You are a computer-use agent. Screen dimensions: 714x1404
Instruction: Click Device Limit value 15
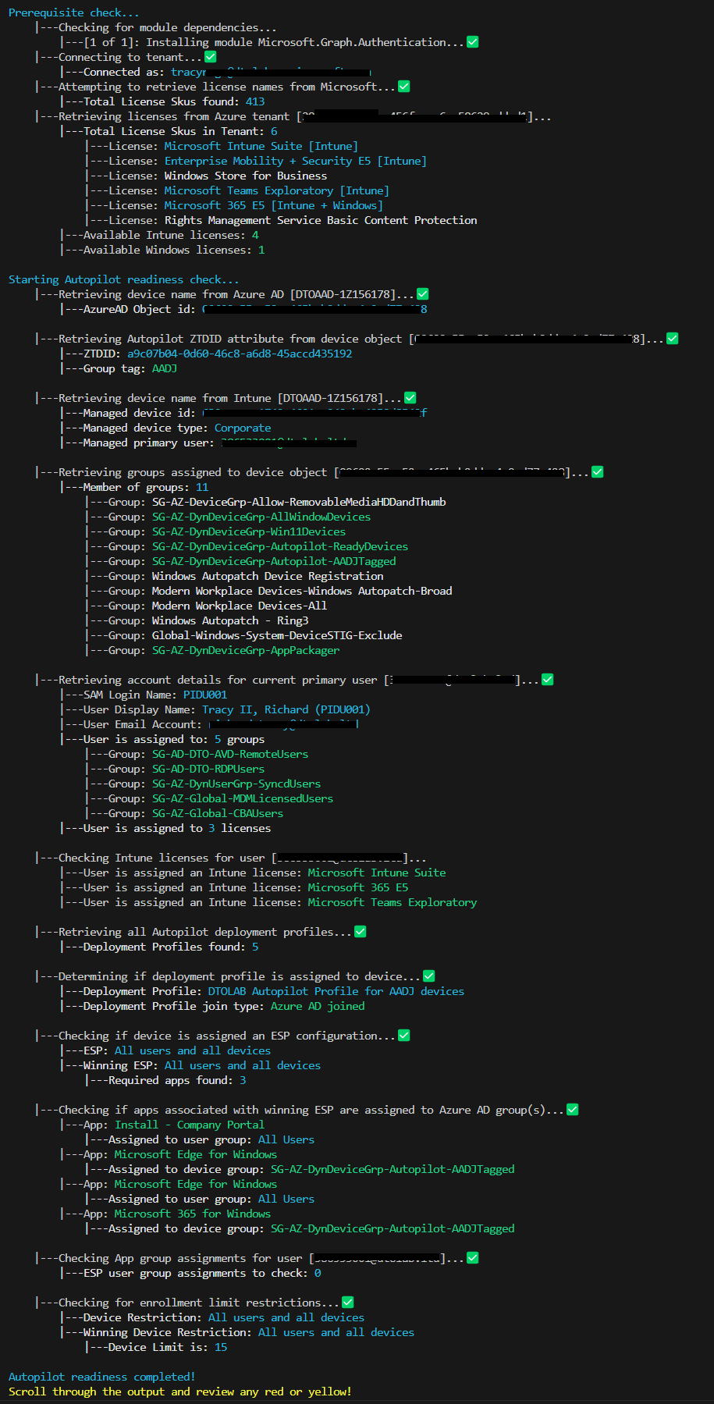tap(221, 1347)
